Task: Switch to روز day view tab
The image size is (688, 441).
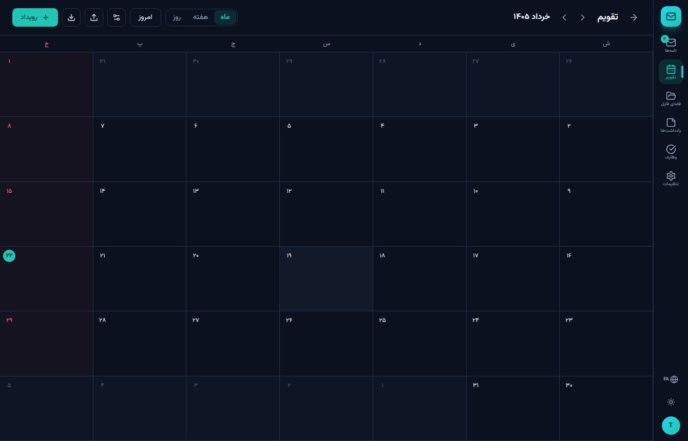Action: (x=177, y=17)
